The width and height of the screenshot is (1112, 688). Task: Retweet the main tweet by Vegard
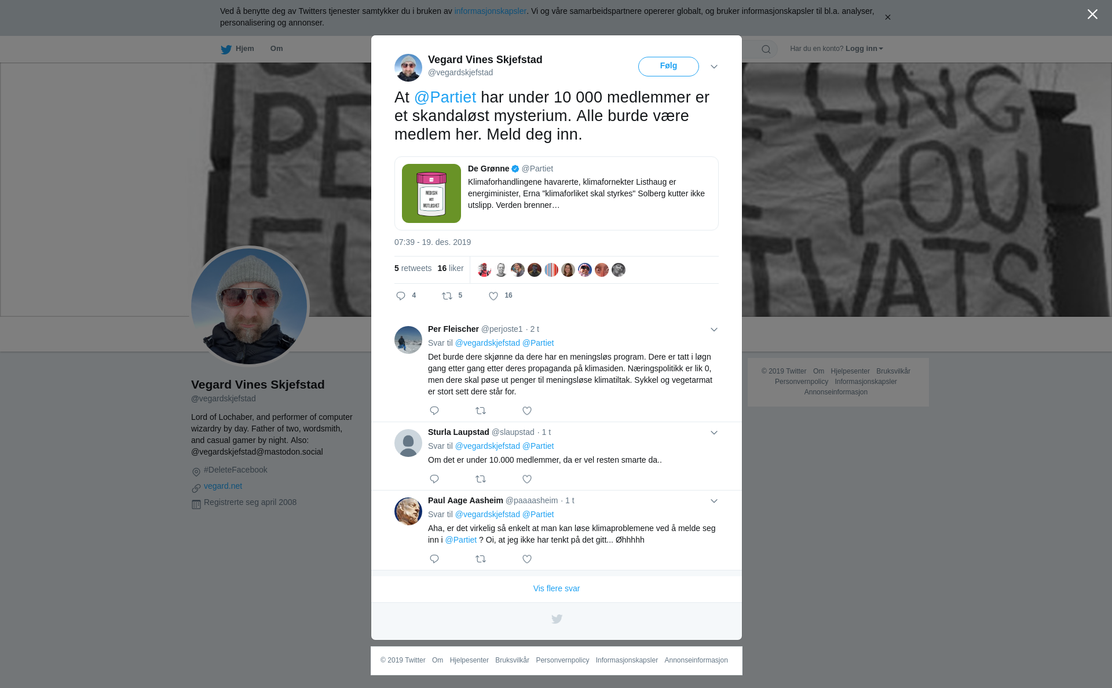[447, 296]
